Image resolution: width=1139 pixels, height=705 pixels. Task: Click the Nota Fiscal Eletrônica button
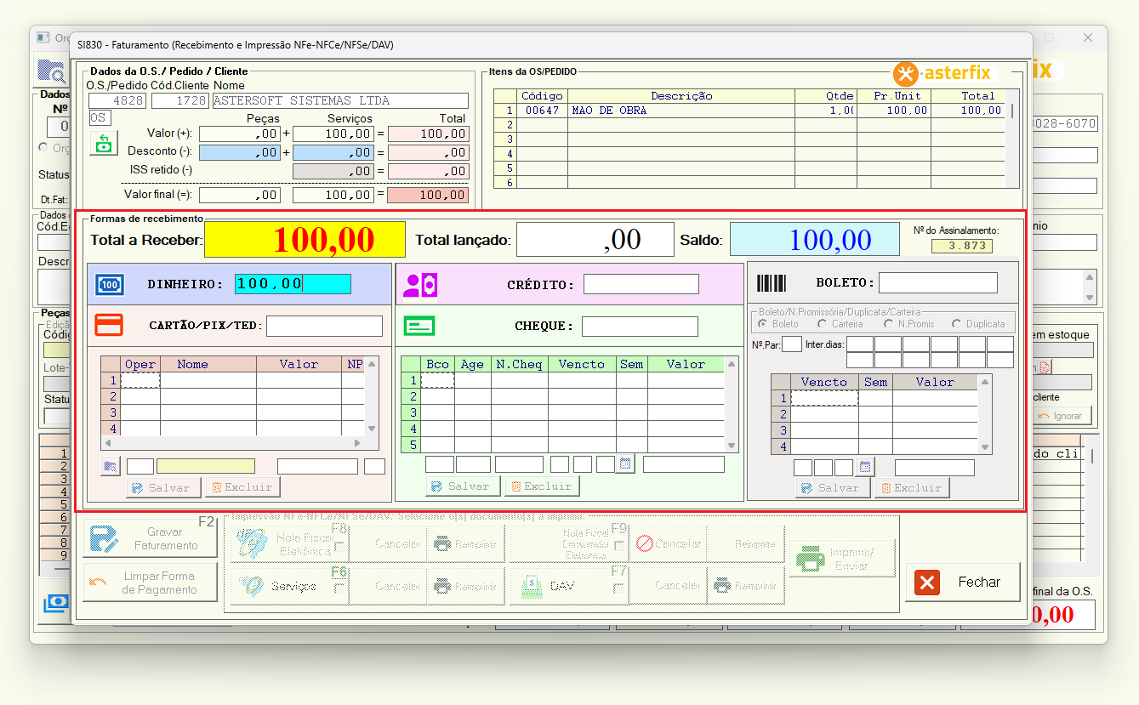click(x=289, y=543)
